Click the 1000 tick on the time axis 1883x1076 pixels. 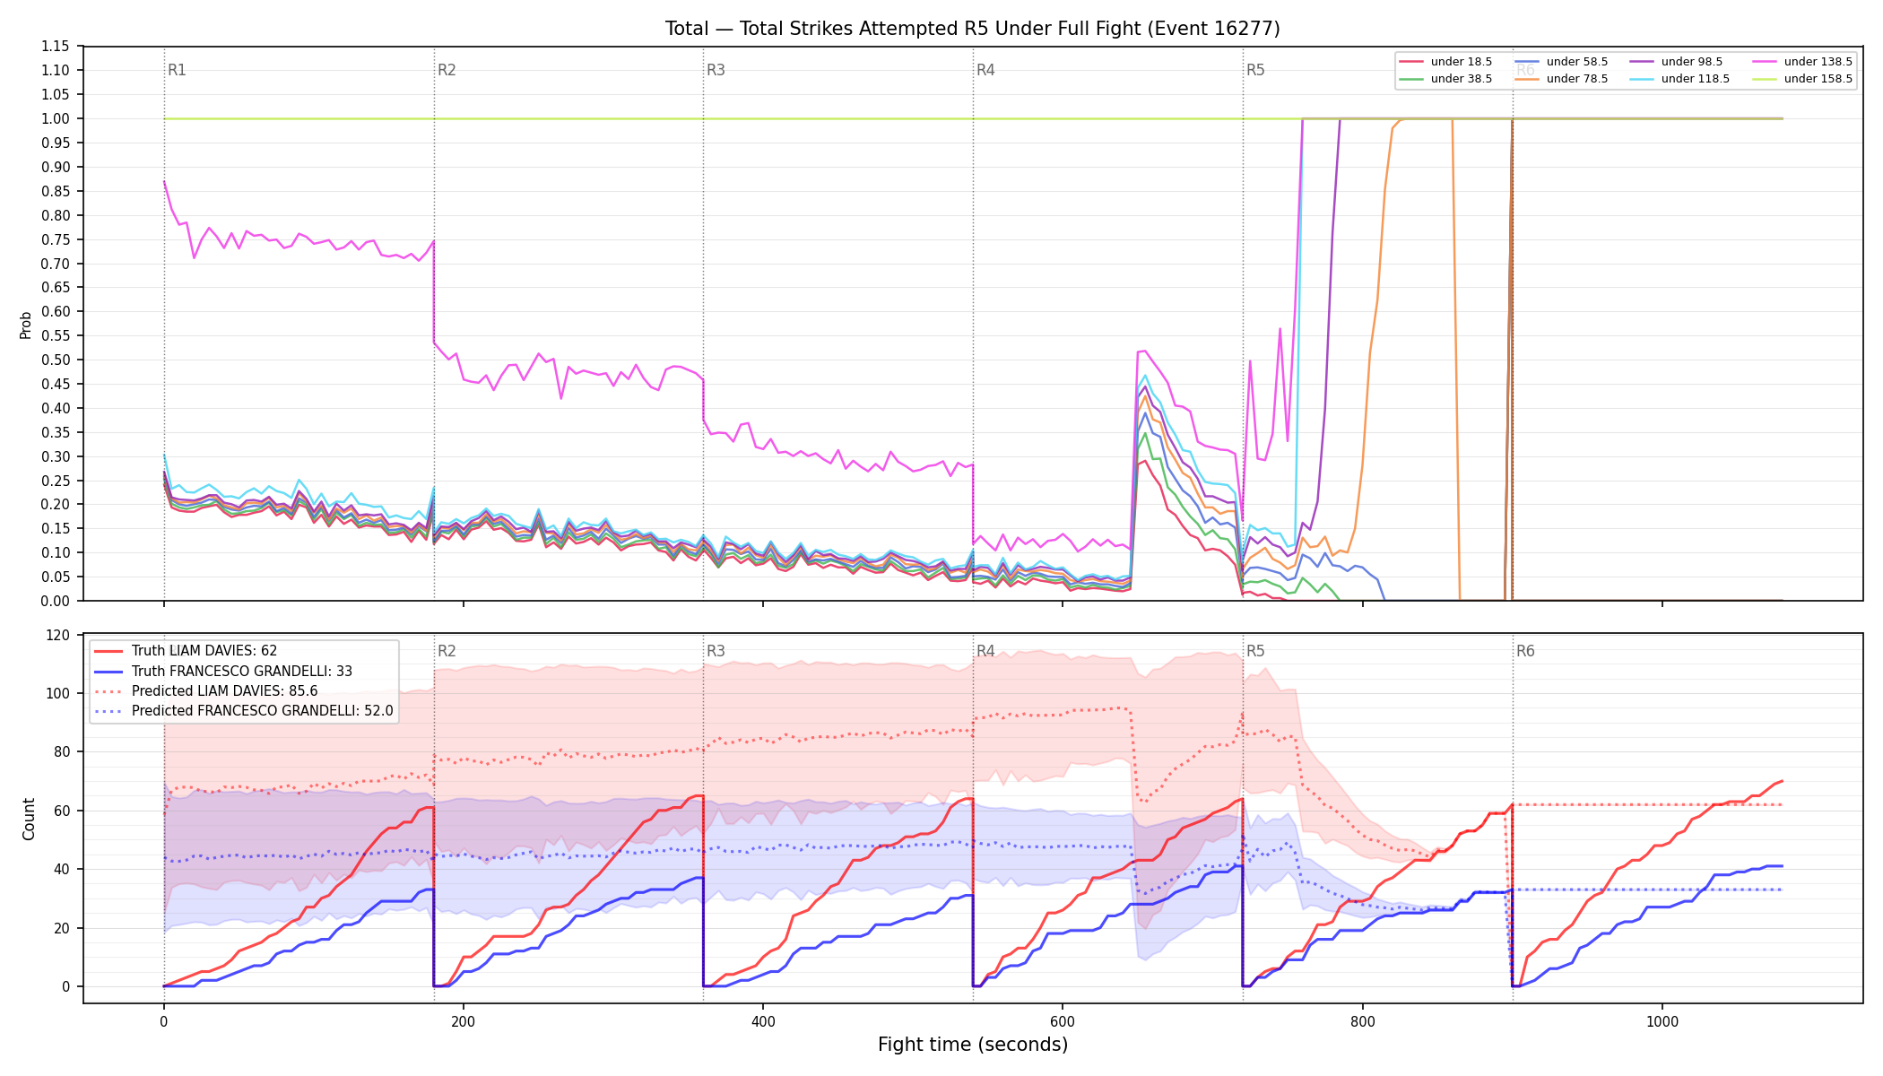pyautogui.click(x=1662, y=1021)
